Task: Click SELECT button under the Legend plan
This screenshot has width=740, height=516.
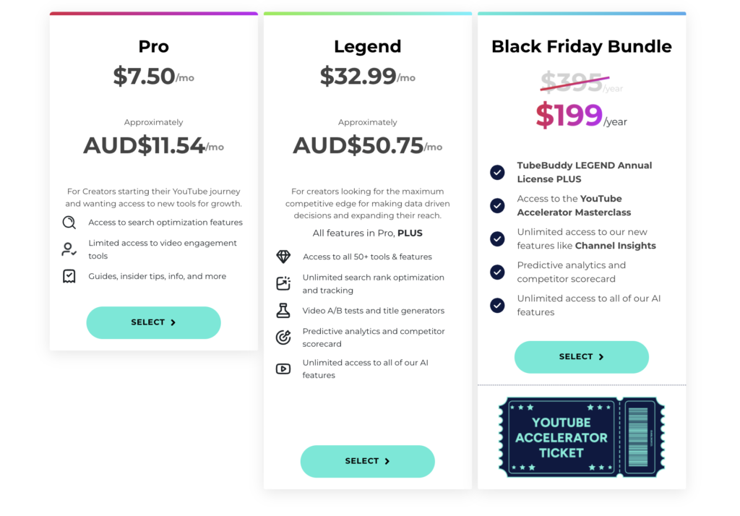Action: [367, 461]
